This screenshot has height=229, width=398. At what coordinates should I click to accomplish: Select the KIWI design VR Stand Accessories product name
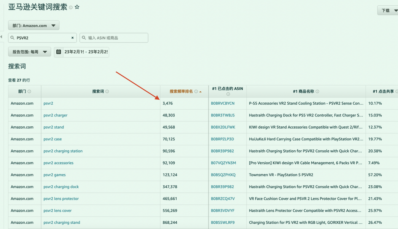306,127
